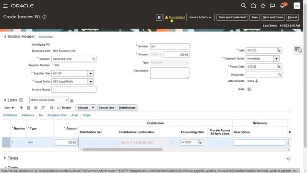Screen dimensions: 307x173
Task: Open distribution combination selector icon
Action: [171, 142]
